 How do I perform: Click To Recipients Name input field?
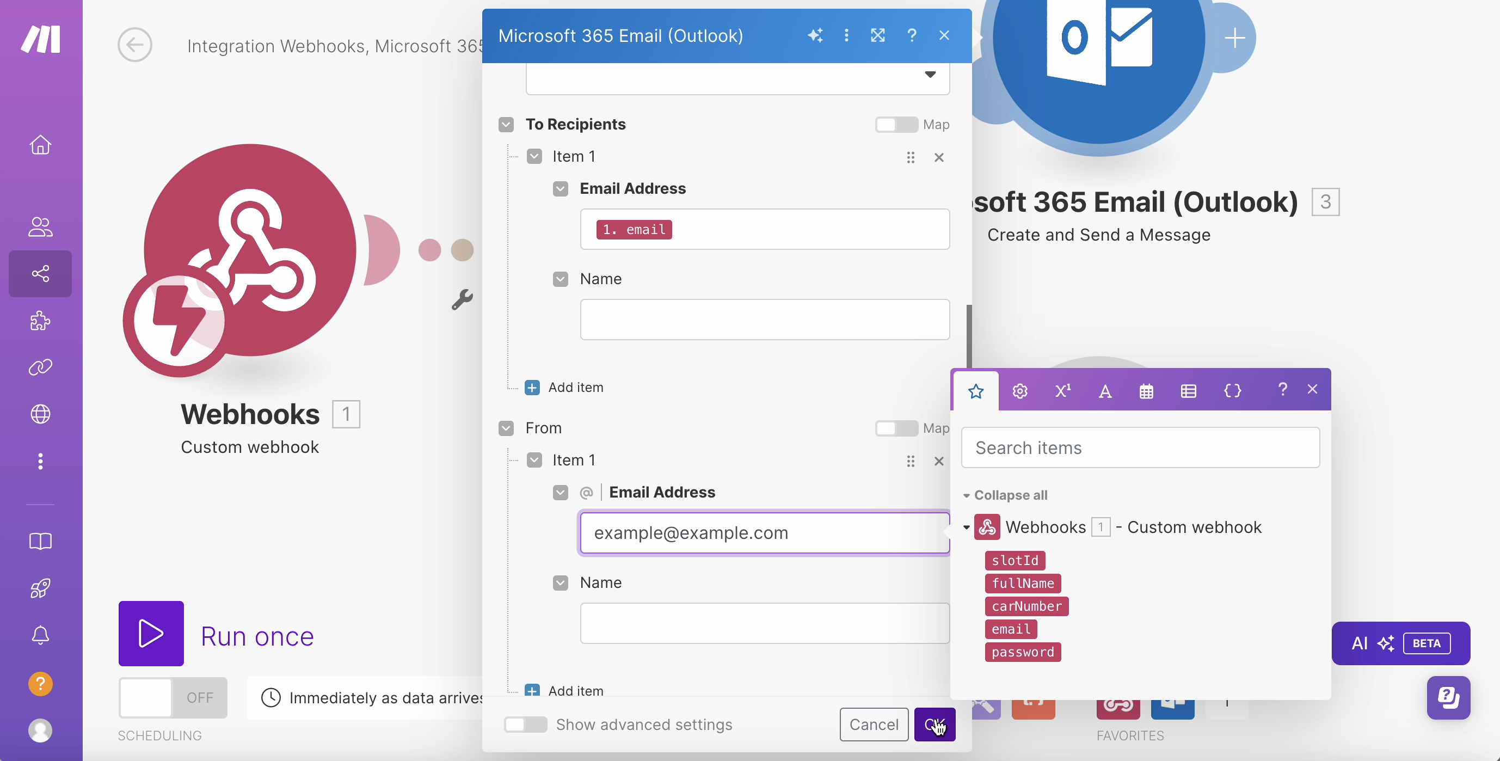point(765,320)
